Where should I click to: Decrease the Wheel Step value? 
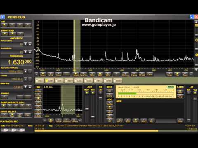pos(26,87)
